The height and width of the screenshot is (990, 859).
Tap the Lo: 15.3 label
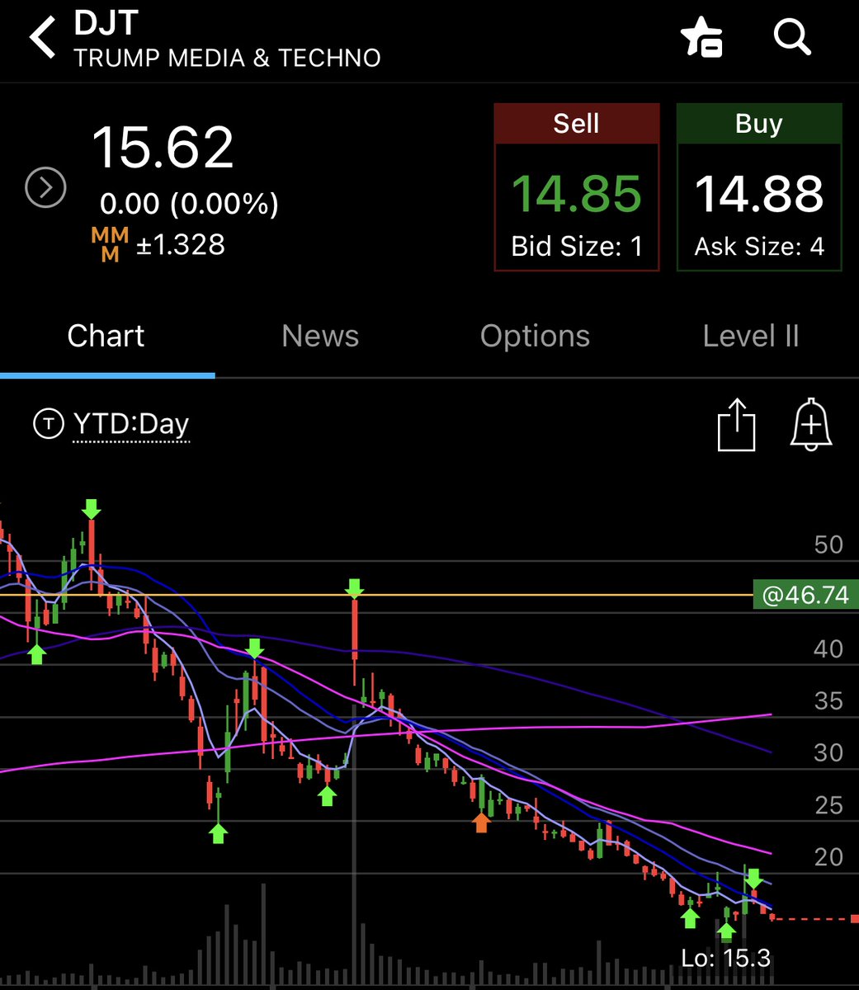tap(726, 958)
